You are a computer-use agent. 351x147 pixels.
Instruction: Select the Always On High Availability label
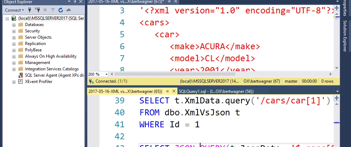click(51, 56)
